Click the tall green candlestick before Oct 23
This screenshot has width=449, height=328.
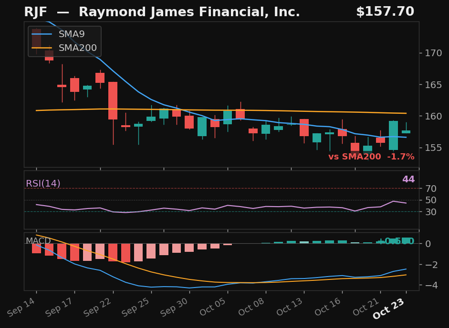click(x=394, y=135)
